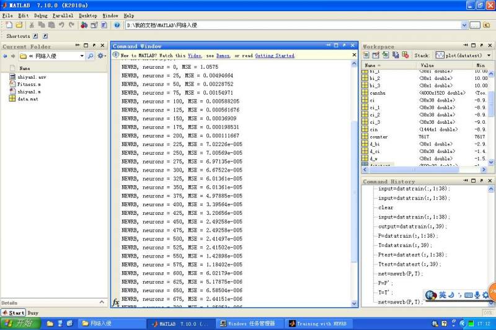Undock the Current Folder panel
496x330 pixels.
(x=94, y=45)
